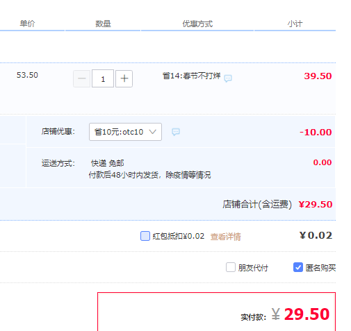Screen dimensions: 351x331
Task: Click the 数量 column header
Action: tap(103, 24)
